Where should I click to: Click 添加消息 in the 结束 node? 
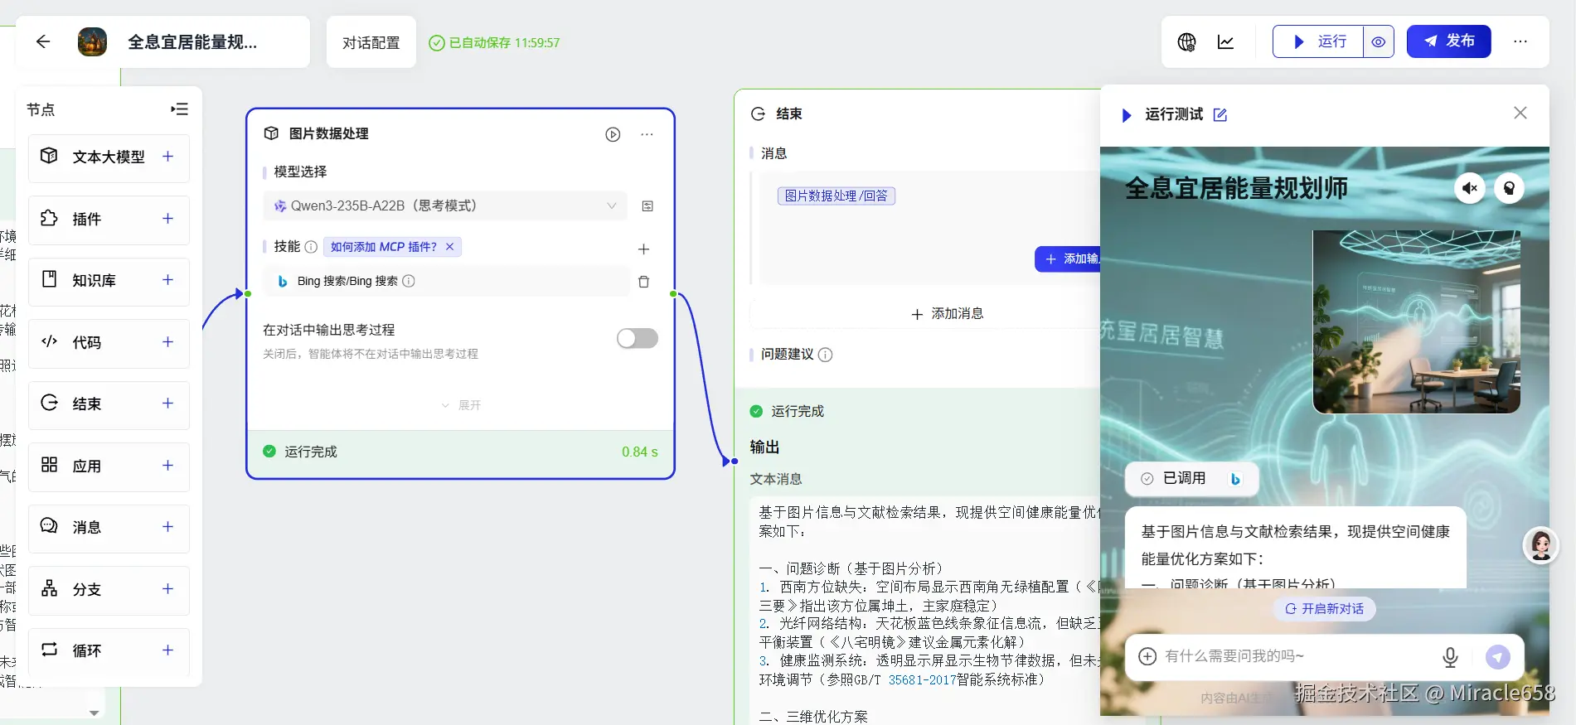point(947,313)
